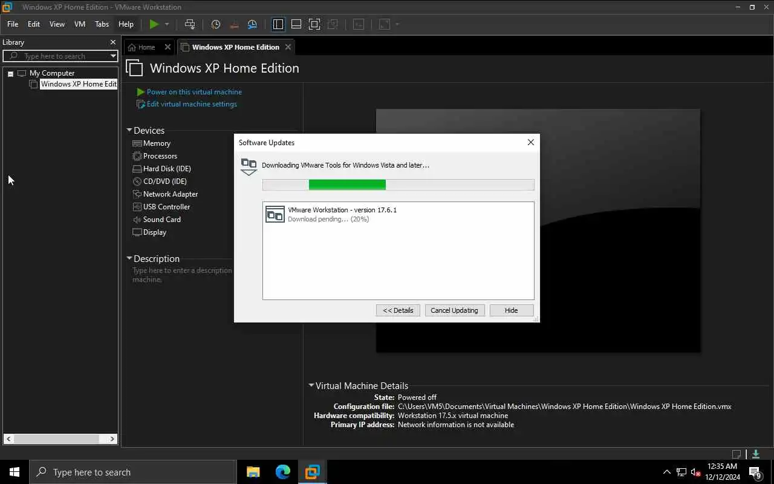Click the Hide button
The width and height of the screenshot is (774, 484).
(511, 310)
